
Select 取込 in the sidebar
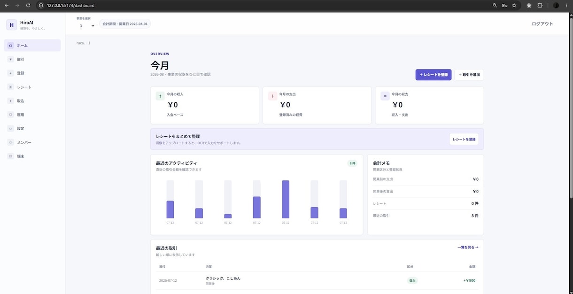click(x=32, y=101)
